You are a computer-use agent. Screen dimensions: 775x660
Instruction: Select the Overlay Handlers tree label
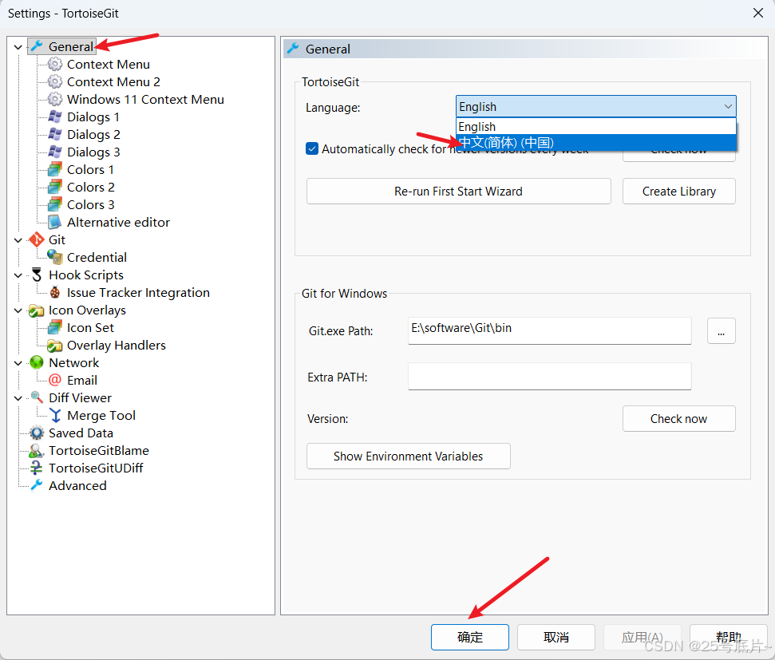tap(117, 345)
